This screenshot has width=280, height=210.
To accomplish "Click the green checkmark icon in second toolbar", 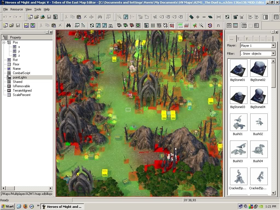I will 195,26.
